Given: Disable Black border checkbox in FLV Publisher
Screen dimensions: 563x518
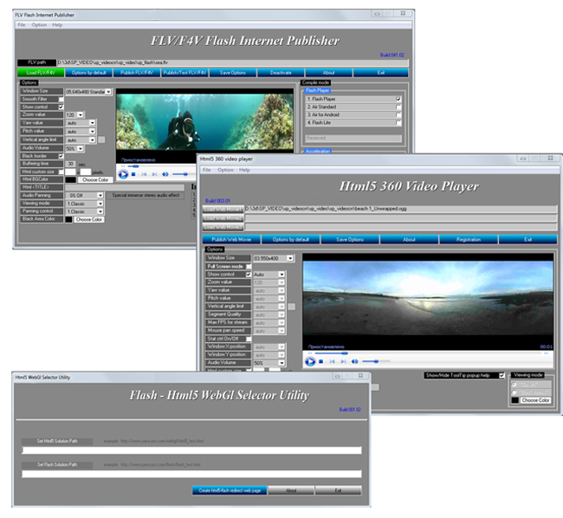Looking at the screenshot, I should [x=61, y=156].
